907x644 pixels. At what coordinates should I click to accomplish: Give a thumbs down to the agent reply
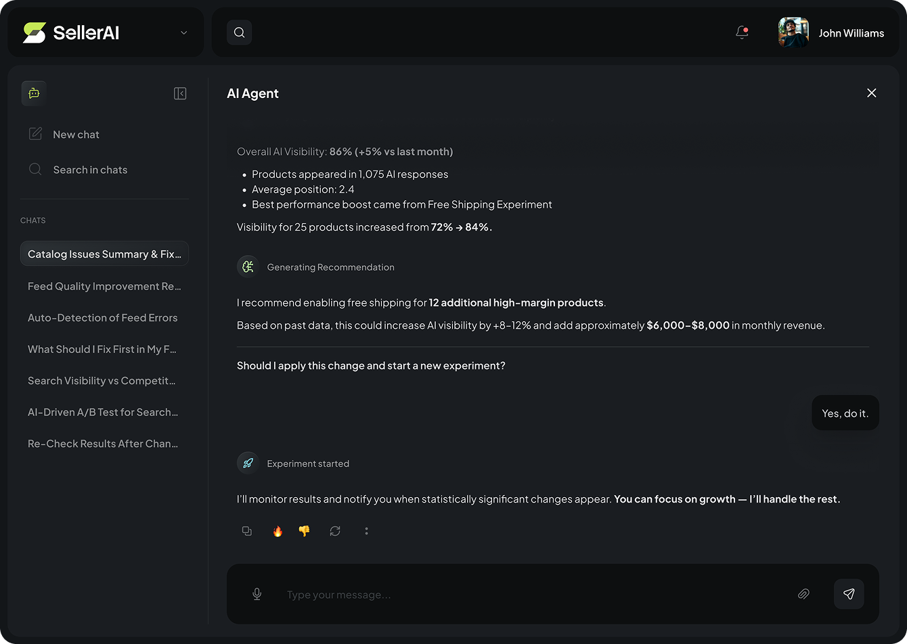304,531
